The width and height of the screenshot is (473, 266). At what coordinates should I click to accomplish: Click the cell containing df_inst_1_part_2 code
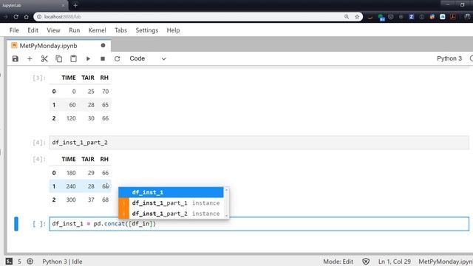pyautogui.click(x=259, y=143)
